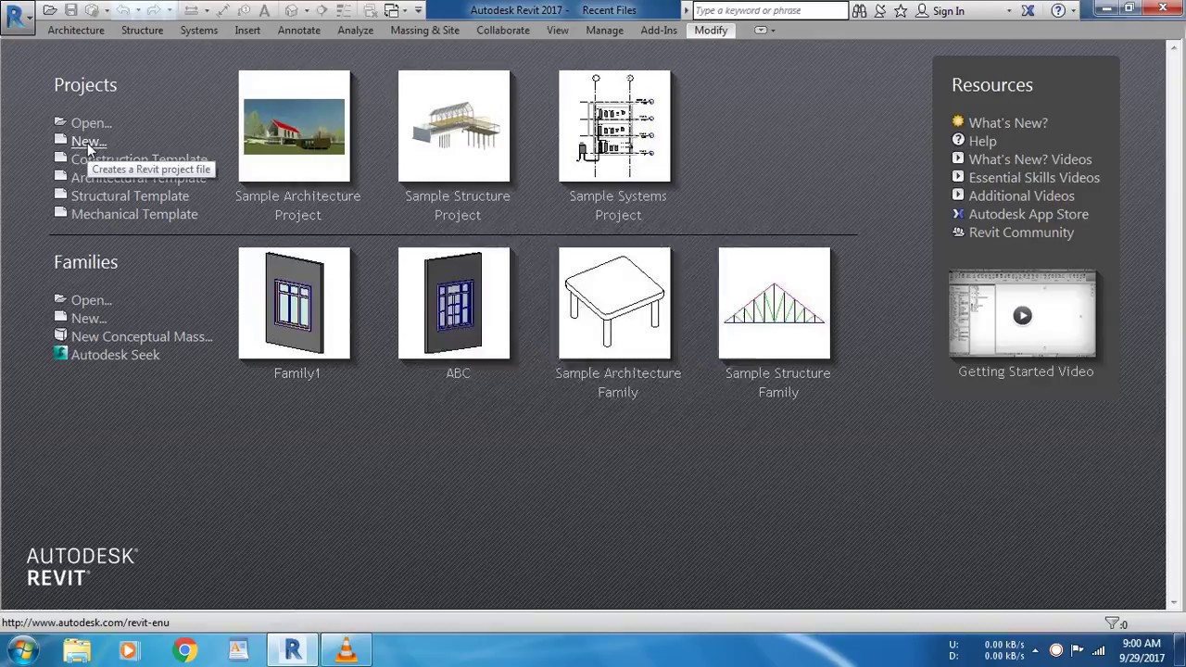The width and height of the screenshot is (1186, 667).
Task: Expand the Aligned Dimension dropdown arrow
Action: 207,10
